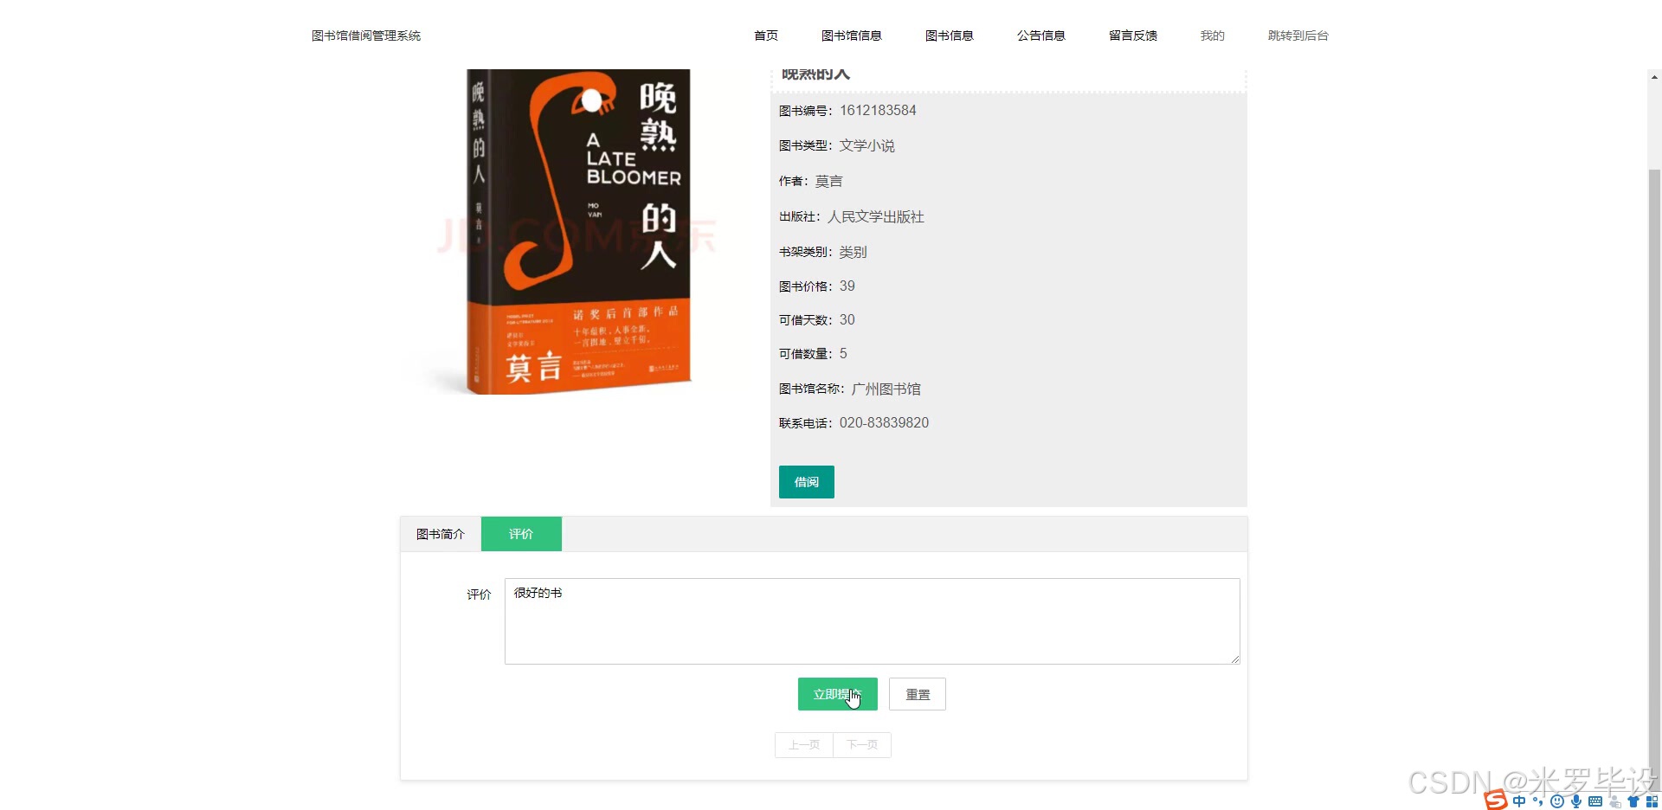
Task: Click the 可借数量 value 5
Action: click(x=843, y=353)
